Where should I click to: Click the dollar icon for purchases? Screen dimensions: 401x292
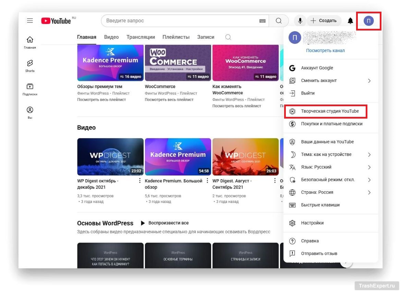coord(292,124)
